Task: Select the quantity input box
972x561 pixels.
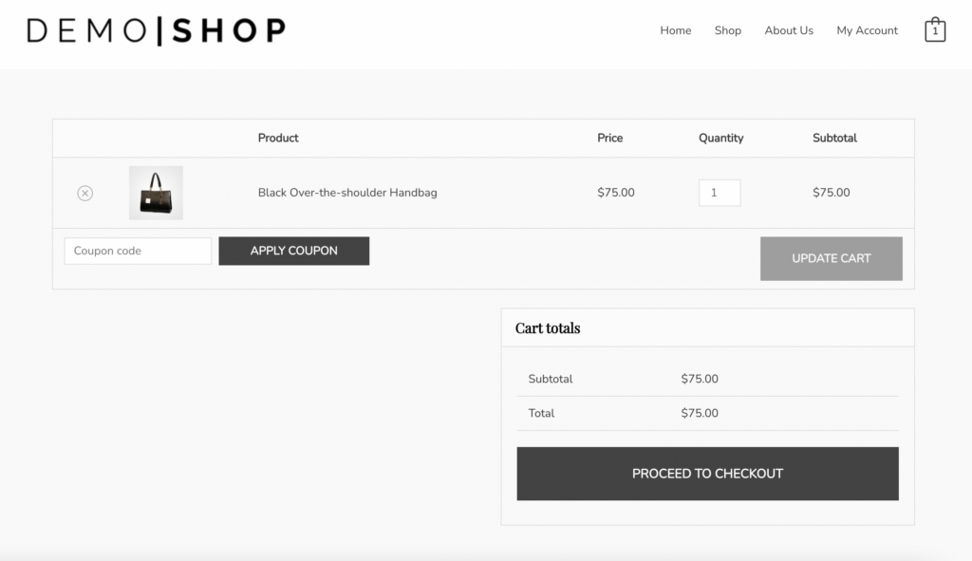Action: pos(719,193)
